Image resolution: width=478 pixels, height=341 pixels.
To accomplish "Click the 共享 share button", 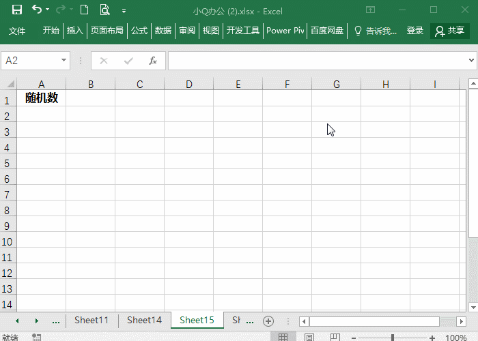I will coord(449,31).
